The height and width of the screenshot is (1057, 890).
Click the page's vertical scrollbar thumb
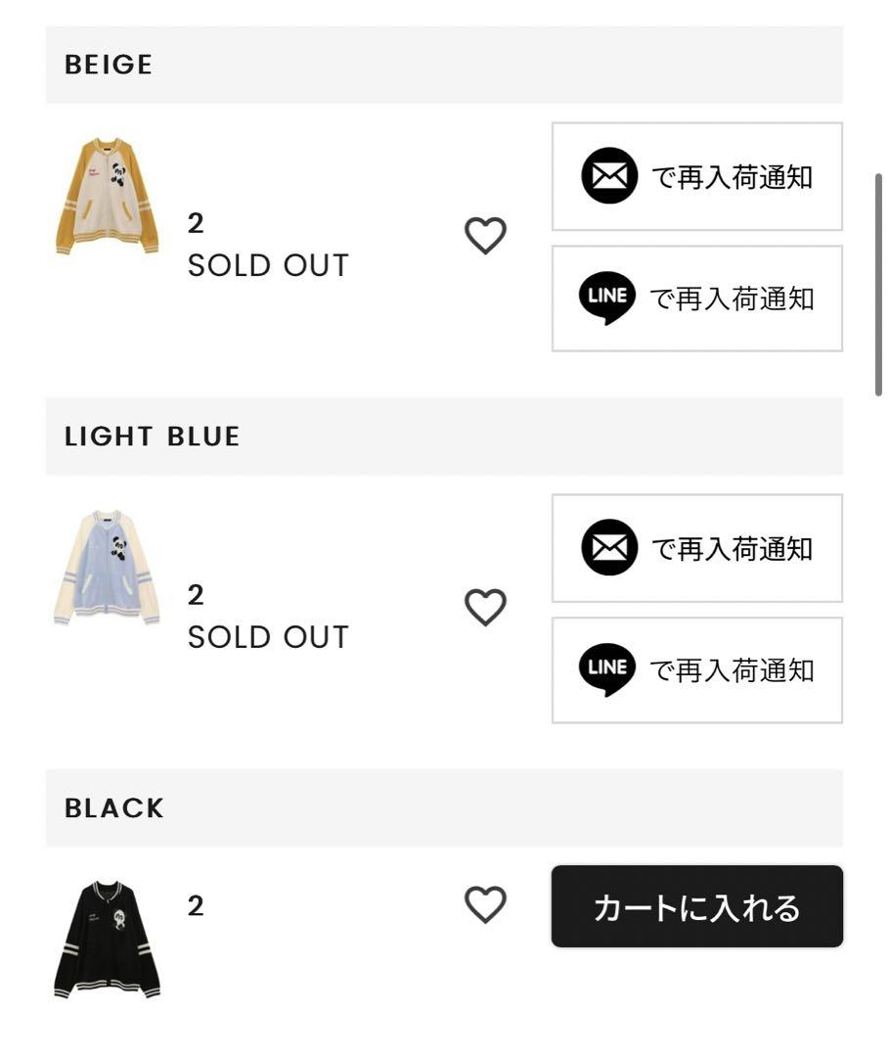click(878, 285)
